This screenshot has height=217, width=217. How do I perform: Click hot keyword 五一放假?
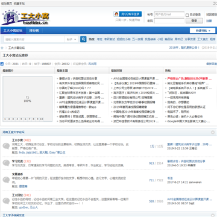coord(137,39)
